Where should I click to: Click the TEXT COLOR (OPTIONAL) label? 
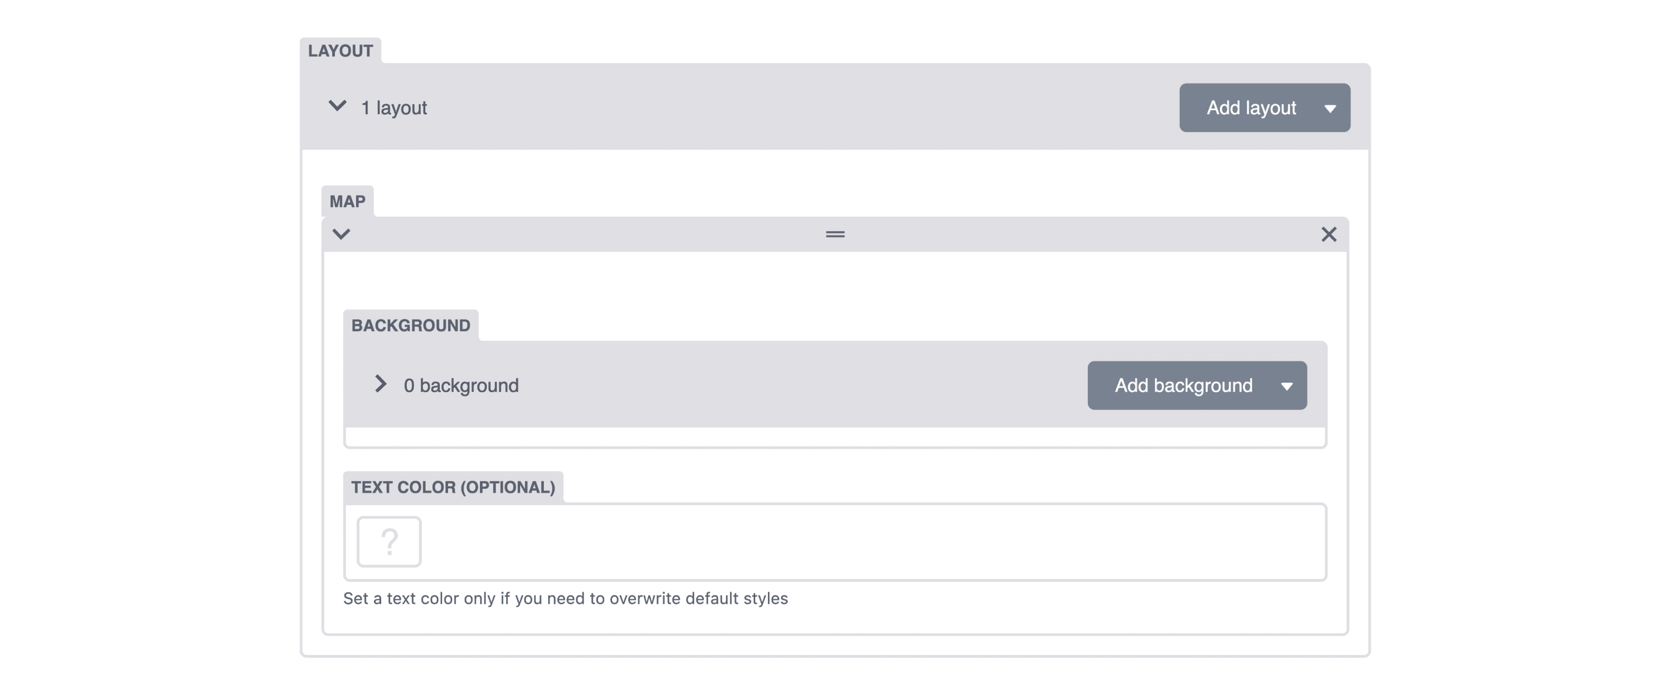(453, 487)
